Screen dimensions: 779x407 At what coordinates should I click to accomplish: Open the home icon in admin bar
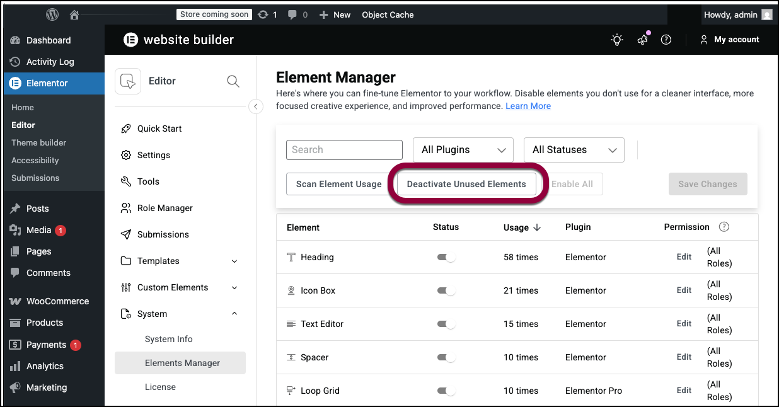(74, 14)
